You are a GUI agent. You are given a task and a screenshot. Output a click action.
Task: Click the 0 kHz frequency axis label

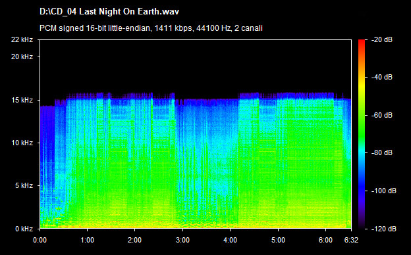click(24, 229)
